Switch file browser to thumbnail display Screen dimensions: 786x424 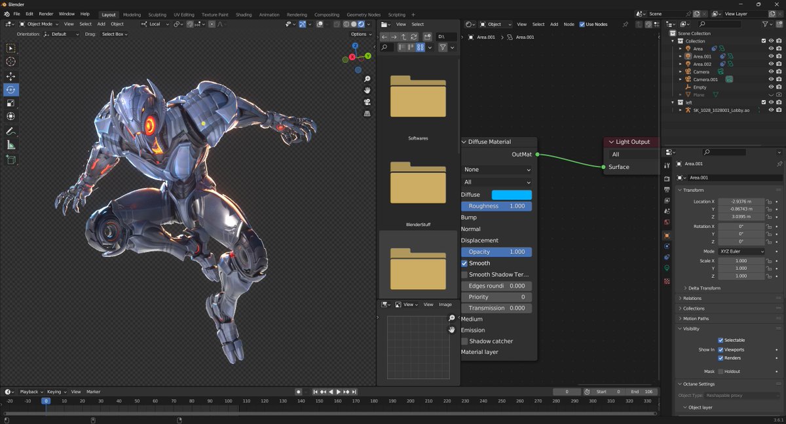[420, 47]
